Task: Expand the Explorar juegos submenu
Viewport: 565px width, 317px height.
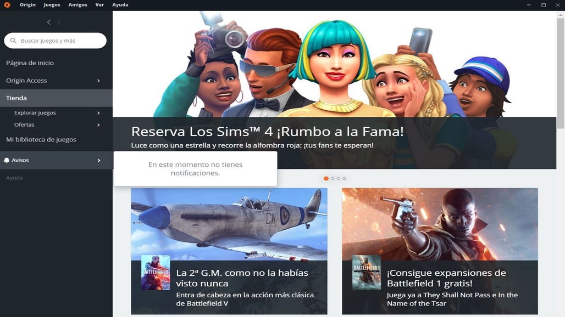Action: 99,113
